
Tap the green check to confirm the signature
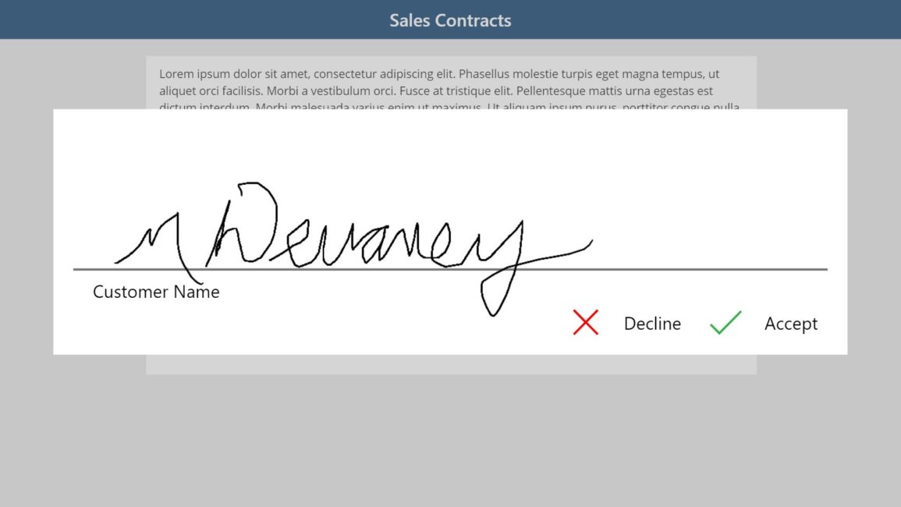(725, 321)
